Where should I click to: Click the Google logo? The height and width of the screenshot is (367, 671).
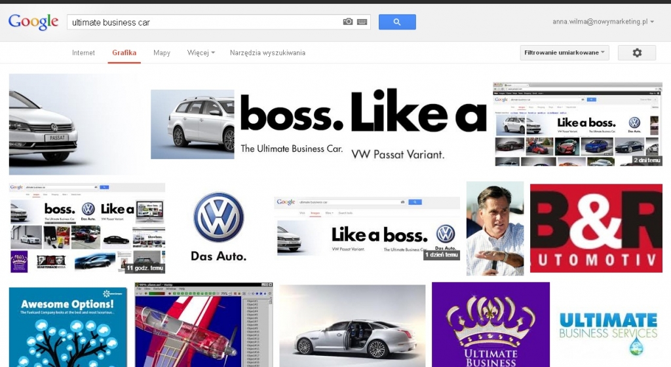[x=33, y=22]
